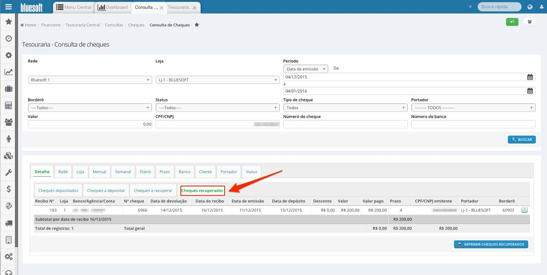Click the users group button at top right
This screenshot has height=275, width=547.
pos(530,22)
